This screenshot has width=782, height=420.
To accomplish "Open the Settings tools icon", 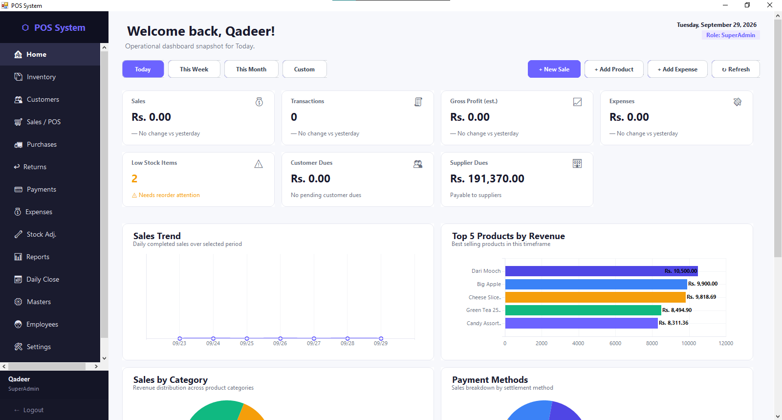I will pyautogui.click(x=19, y=347).
